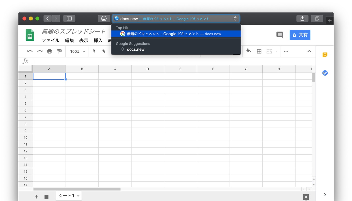Screen dimensions: 352x201
Task: Open the all sheets list icon
Action: [46, 197]
